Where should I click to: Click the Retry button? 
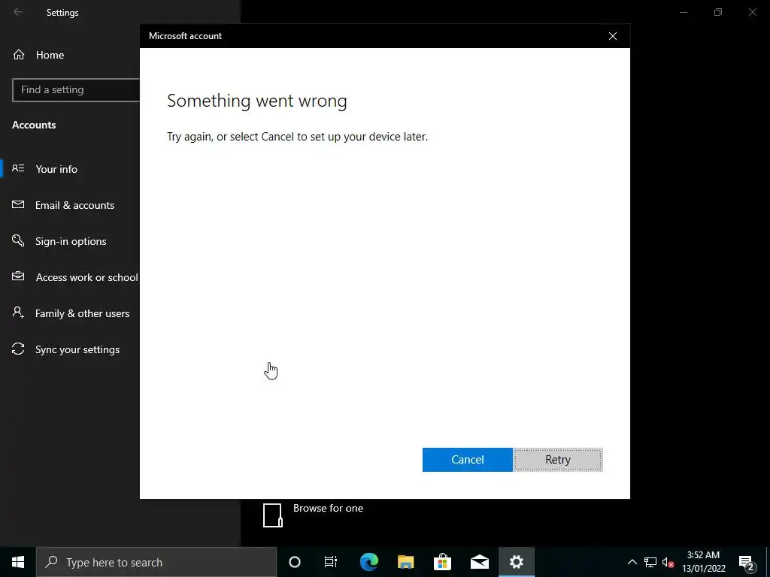[x=558, y=460]
